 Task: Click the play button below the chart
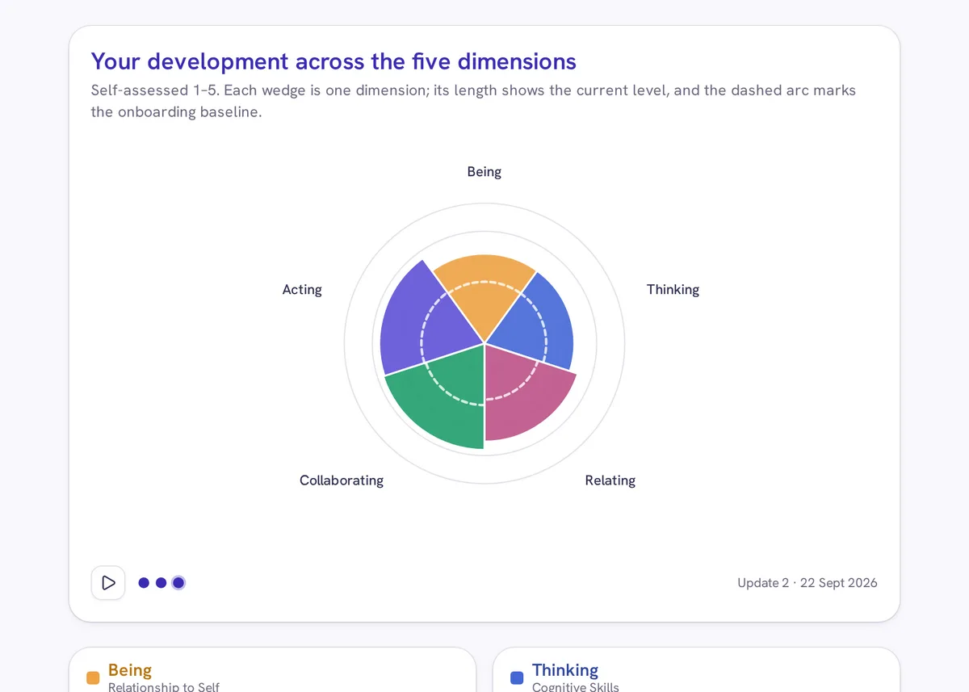[108, 583]
